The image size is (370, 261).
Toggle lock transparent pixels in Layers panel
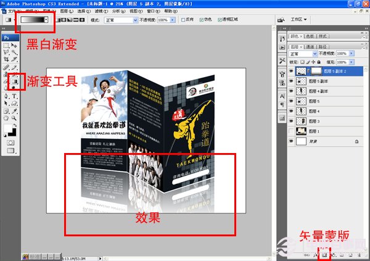[x=303, y=62]
